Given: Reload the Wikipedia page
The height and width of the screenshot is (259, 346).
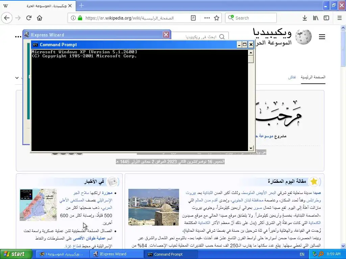Looking at the screenshot, I should [29, 18].
